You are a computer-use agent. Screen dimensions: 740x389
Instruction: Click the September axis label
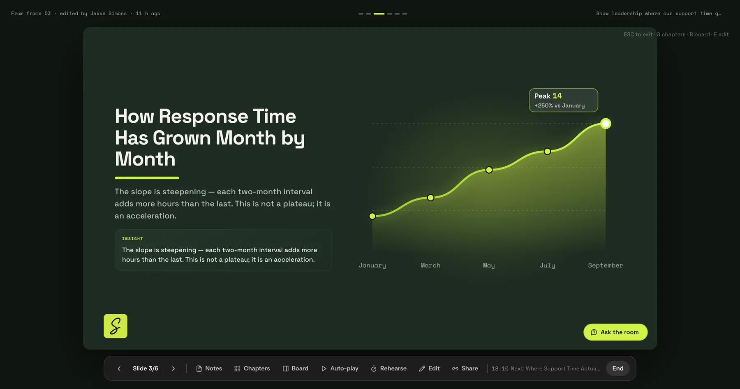[x=606, y=265]
